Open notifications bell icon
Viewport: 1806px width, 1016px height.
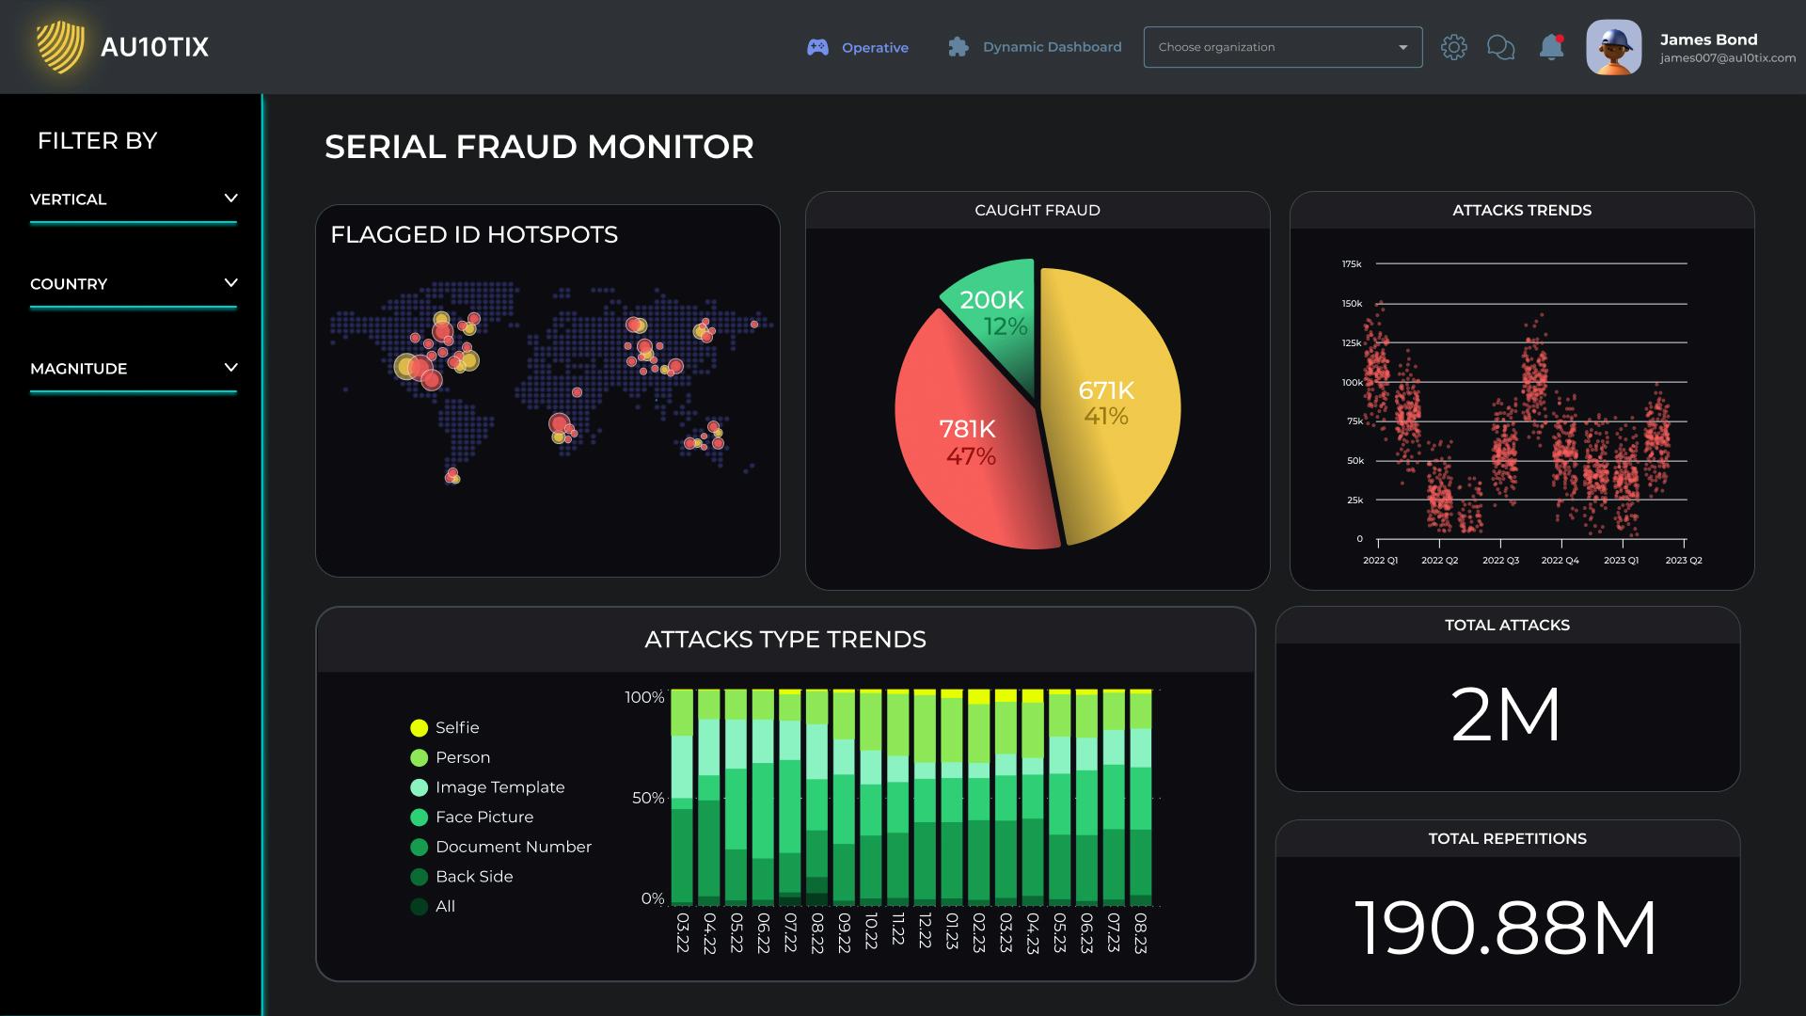[1551, 47]
